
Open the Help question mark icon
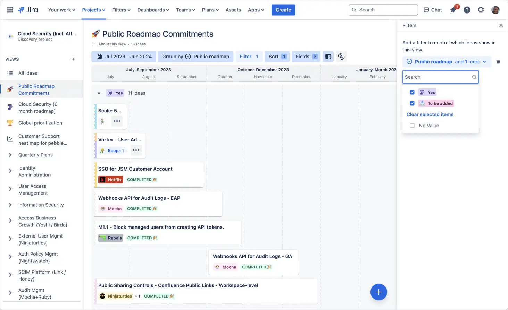467,10
